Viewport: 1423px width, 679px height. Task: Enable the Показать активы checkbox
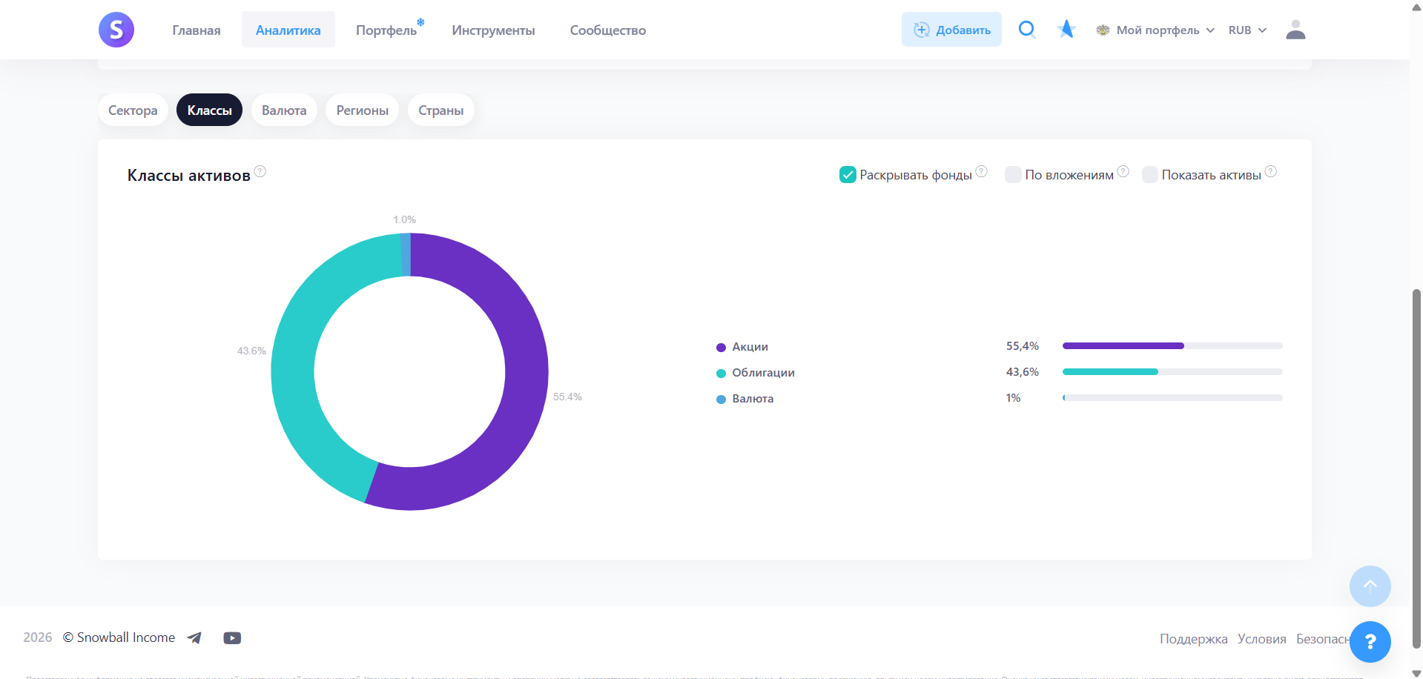pos(1149,175)
